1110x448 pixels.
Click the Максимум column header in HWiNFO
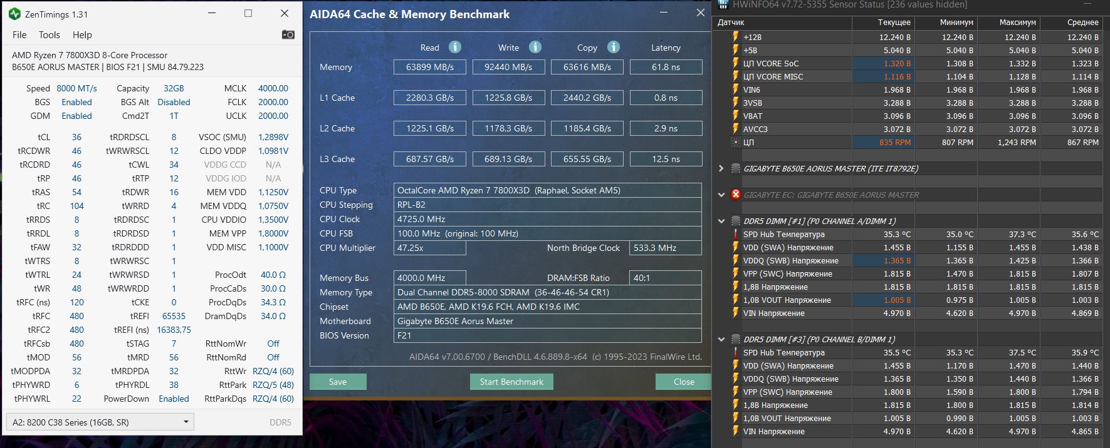tap(1008, 22)
